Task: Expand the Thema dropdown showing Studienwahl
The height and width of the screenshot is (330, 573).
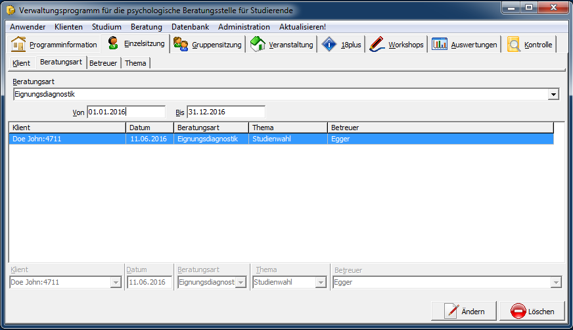Action: click(x=321, y=282)
